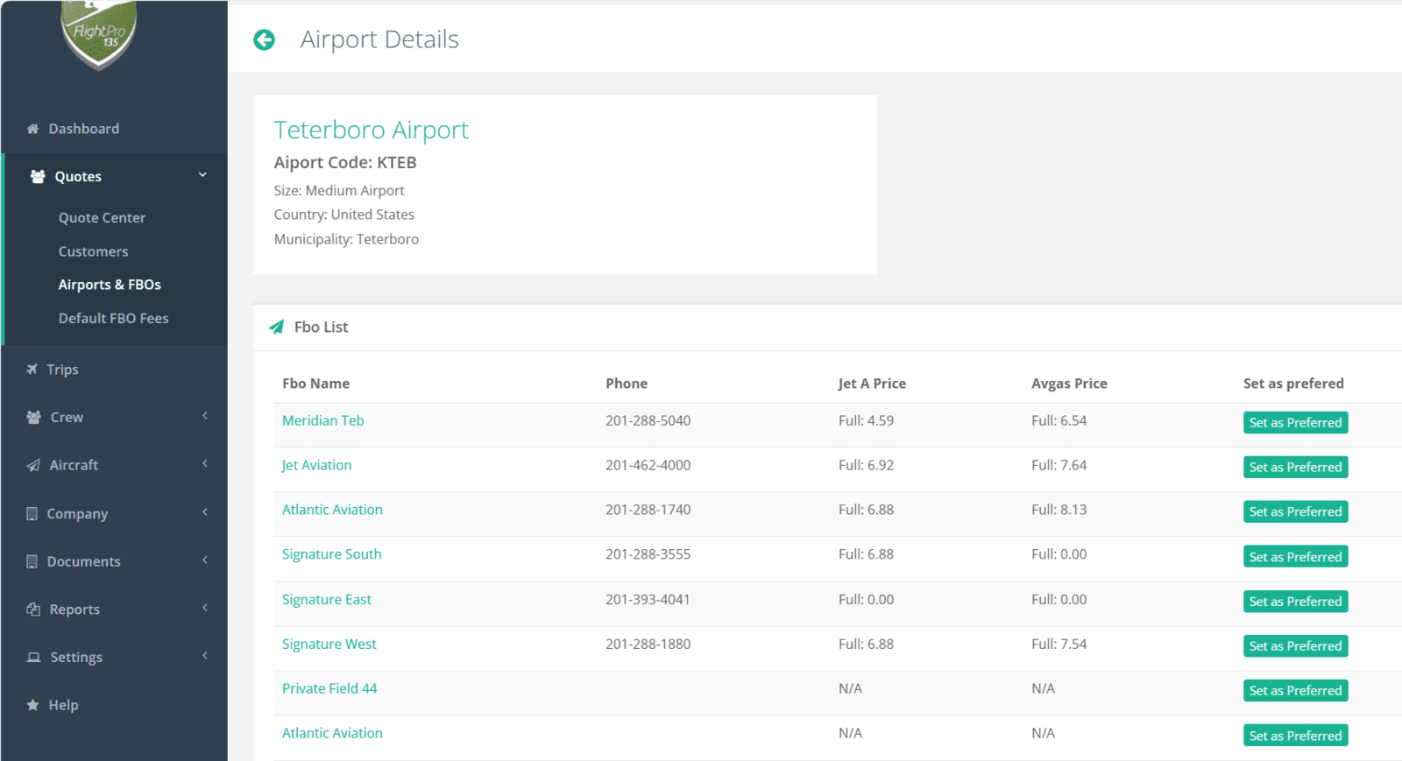
Task: Expand the Company submenu arrow
Action: tap(205, 512)
